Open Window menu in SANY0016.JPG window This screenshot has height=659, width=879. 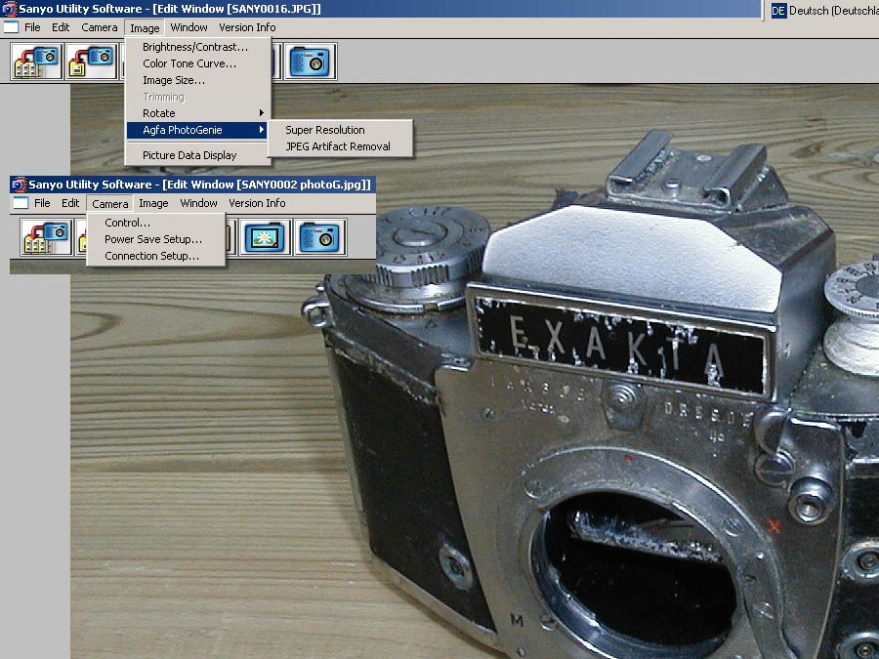(188, 27)
